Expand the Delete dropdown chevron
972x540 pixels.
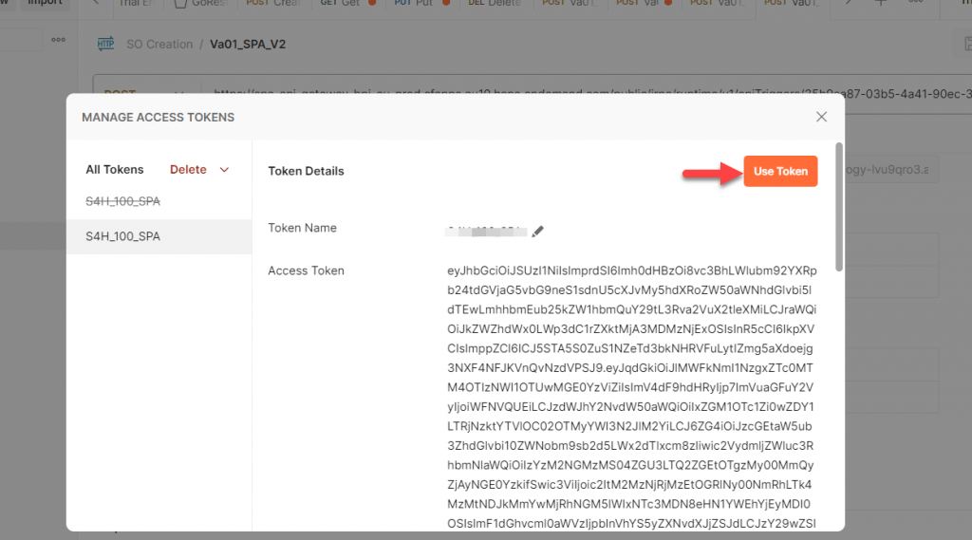pyautogui.click(x=224, y=170)
